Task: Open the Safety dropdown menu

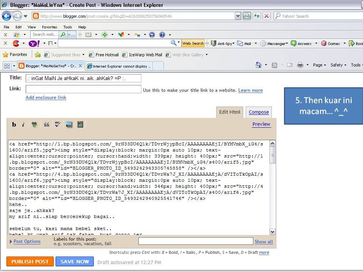Action: point(338,65)
